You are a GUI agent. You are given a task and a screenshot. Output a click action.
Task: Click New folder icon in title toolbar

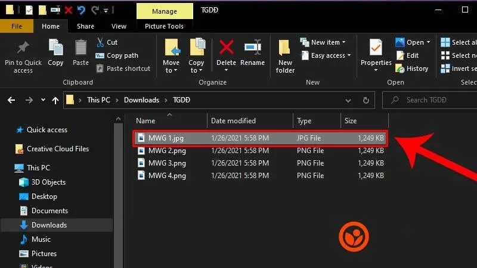click(x=42, y=10)
